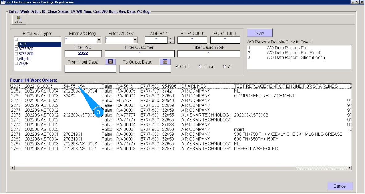The width and height of the screenshot is (365, 194).
Task: Open the To Output Date calendar picker
Action: (x=165, y=62)
